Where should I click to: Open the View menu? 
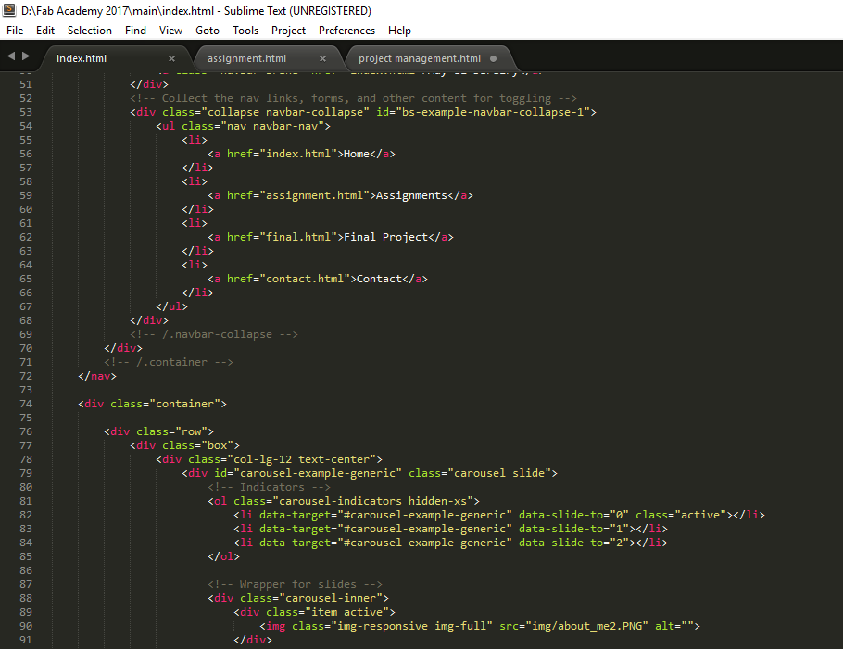pos(170,31)
